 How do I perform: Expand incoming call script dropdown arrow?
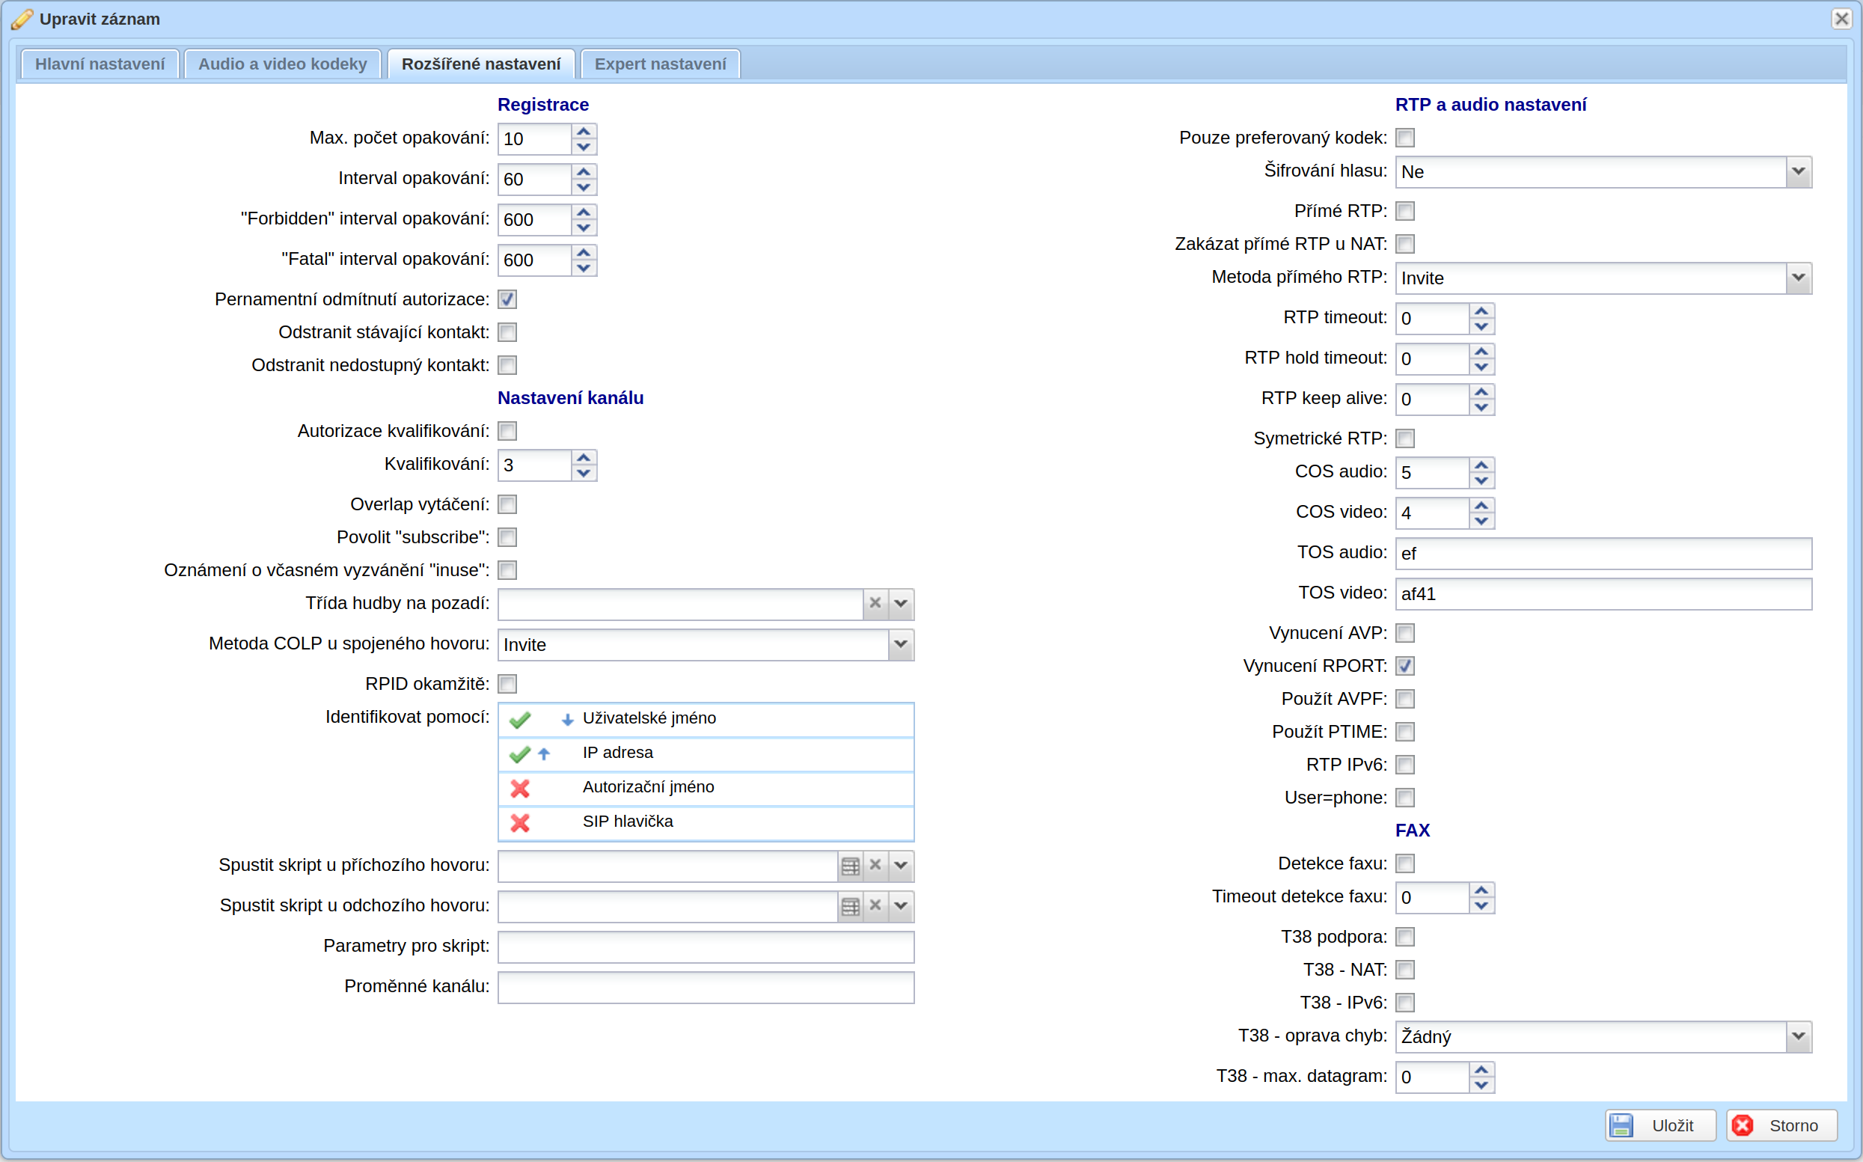[900, 866]
